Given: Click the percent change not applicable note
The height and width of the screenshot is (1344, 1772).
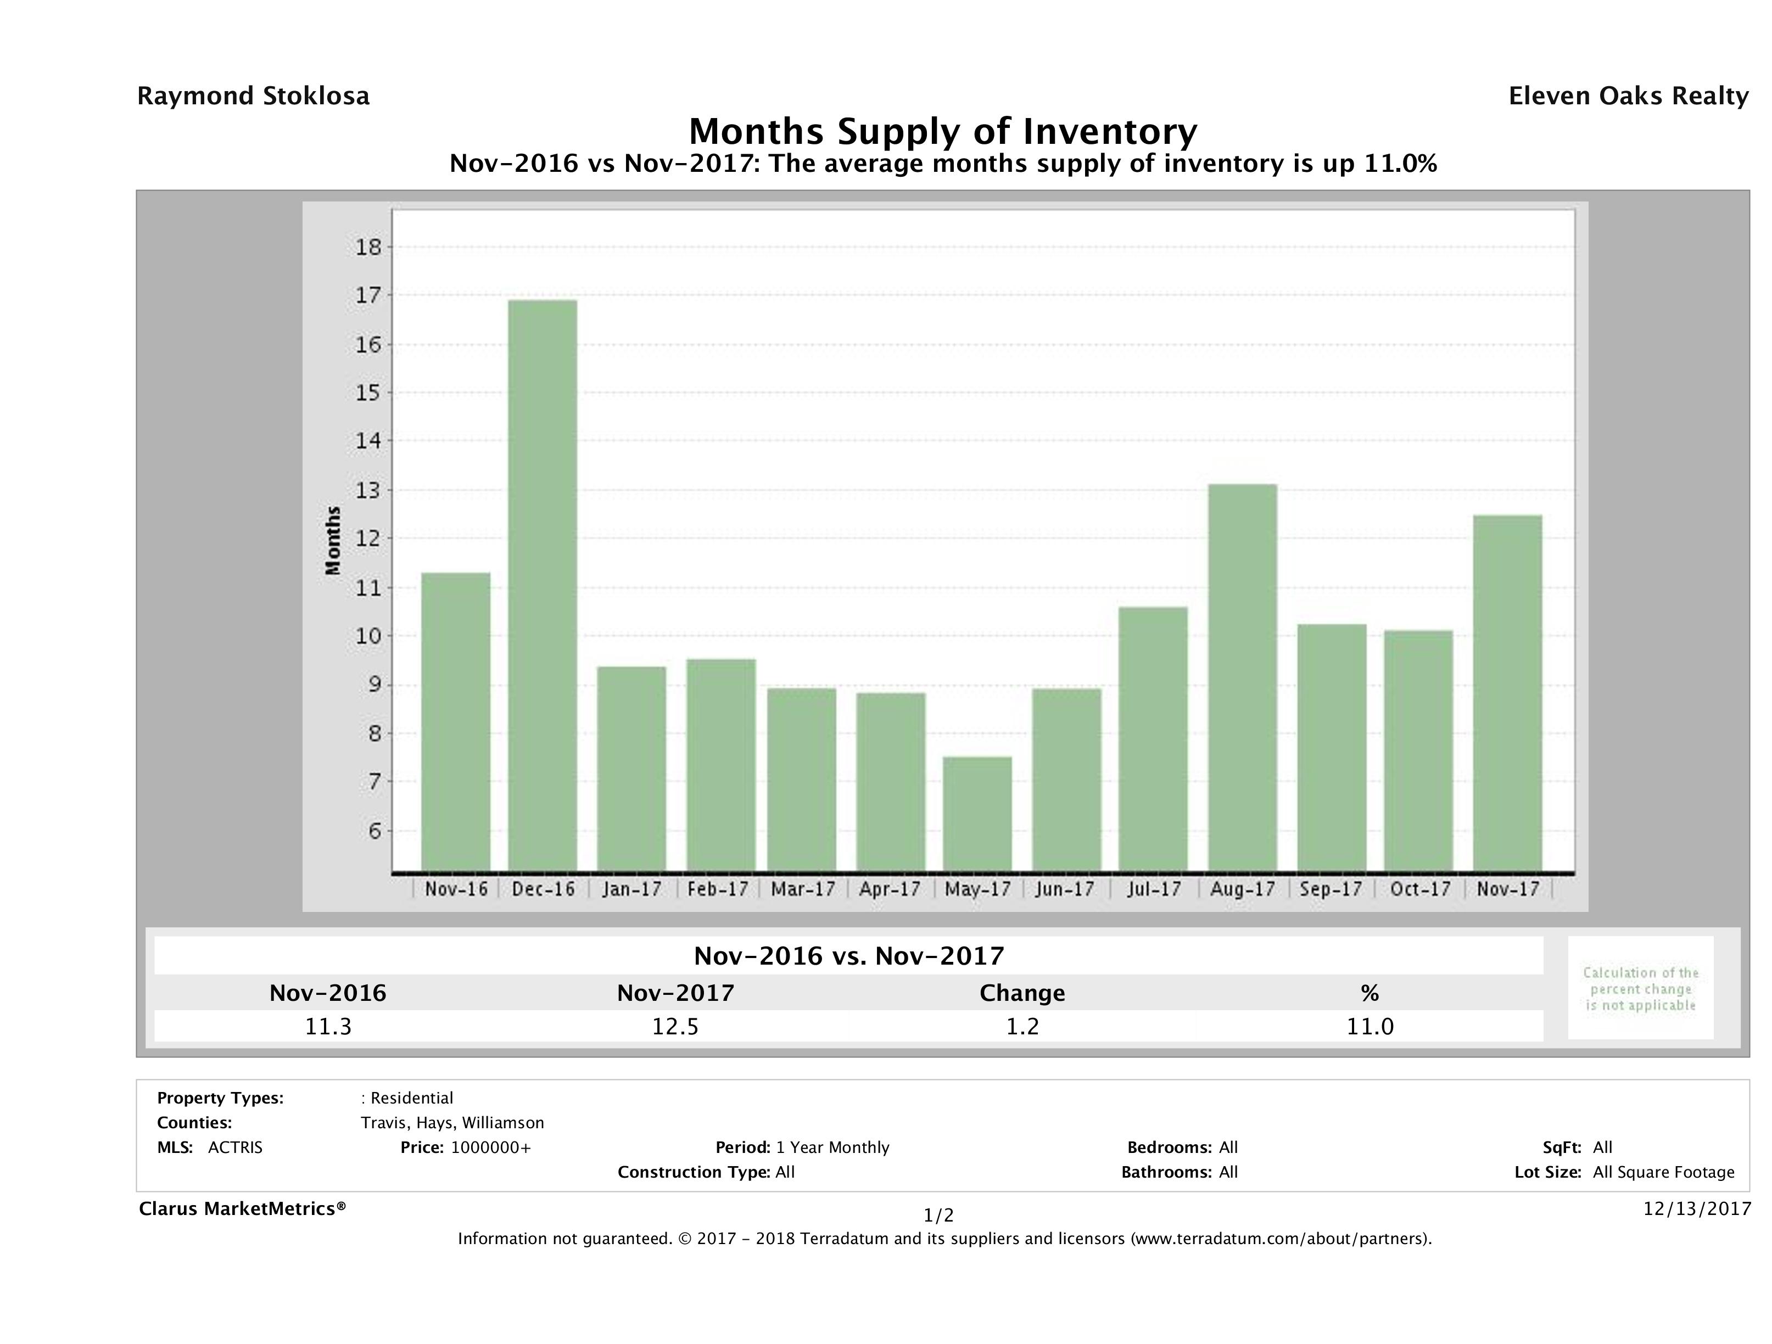Looking at the screenshot, I should pyautogui.click(x=1640, y=988).
